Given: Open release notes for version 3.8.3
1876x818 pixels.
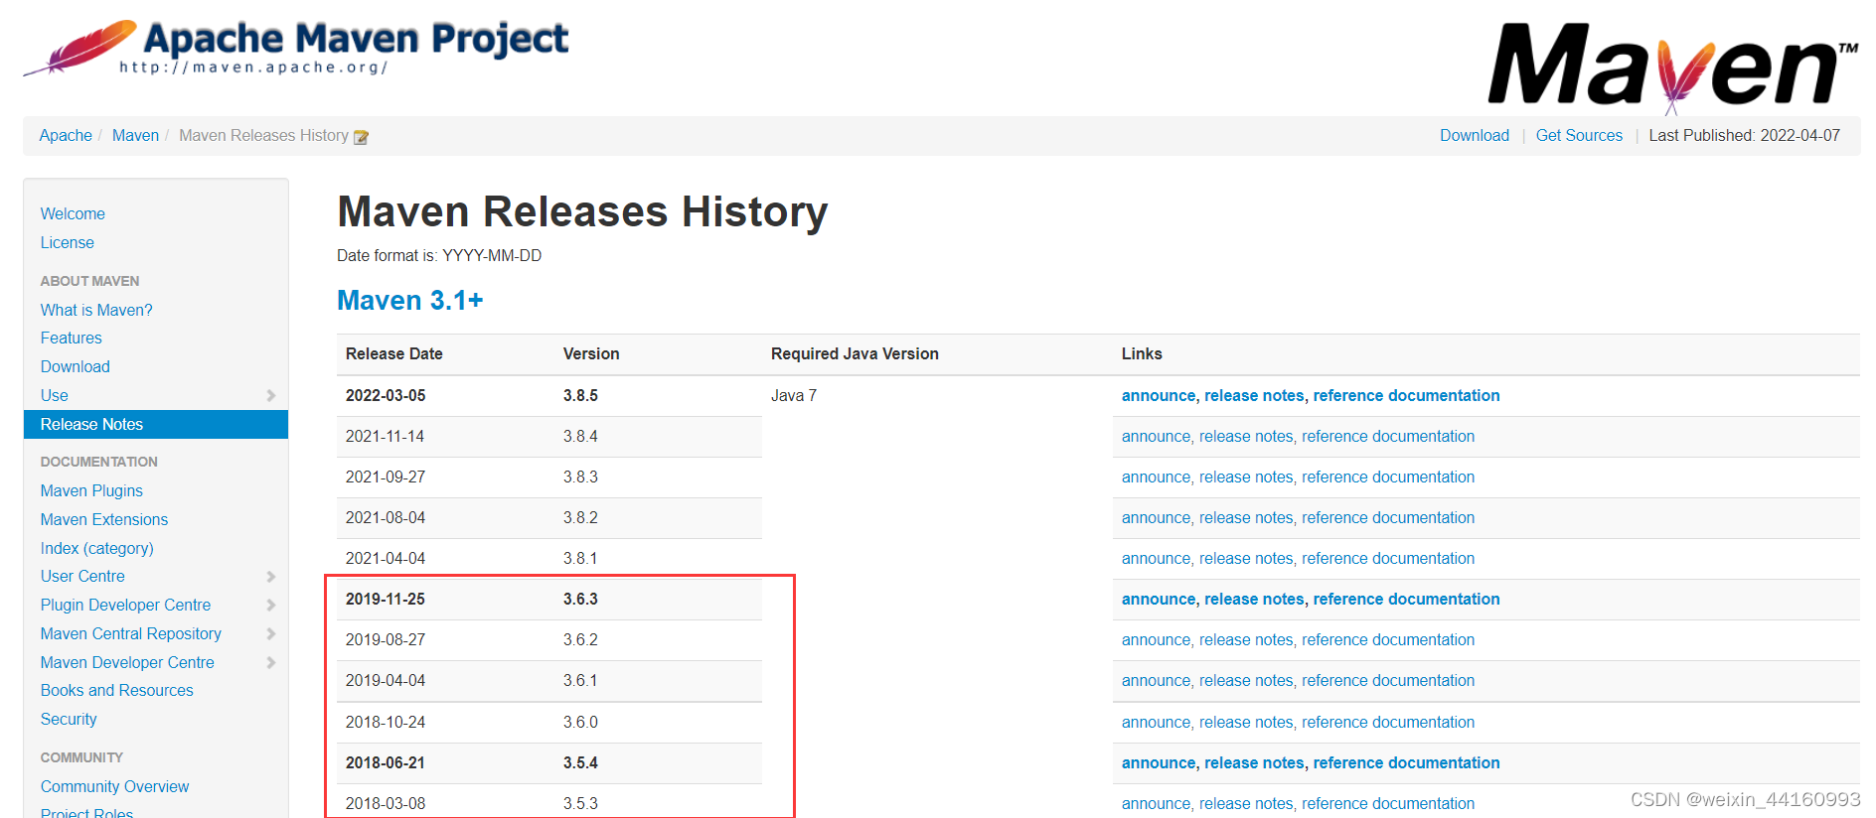Looking at the screenshot, I should [1246, 477].
